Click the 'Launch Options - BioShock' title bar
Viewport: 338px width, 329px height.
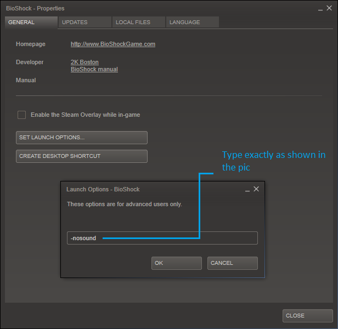coord(103,189)
